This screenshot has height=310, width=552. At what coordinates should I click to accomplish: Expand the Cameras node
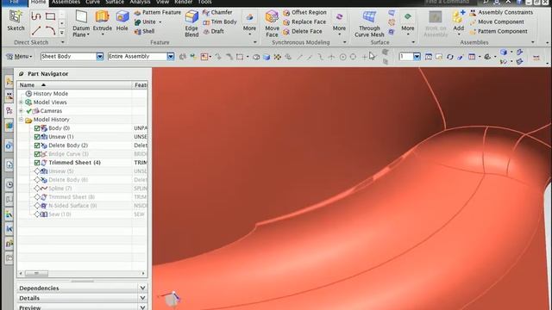click(x=21, y=111)
